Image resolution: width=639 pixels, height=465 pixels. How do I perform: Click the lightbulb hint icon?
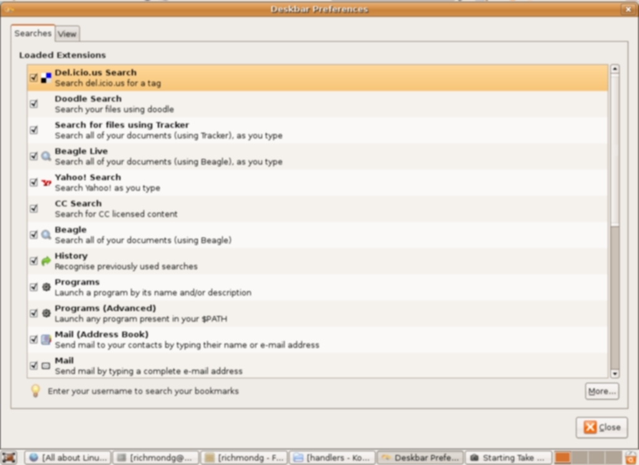pos(36,391)
